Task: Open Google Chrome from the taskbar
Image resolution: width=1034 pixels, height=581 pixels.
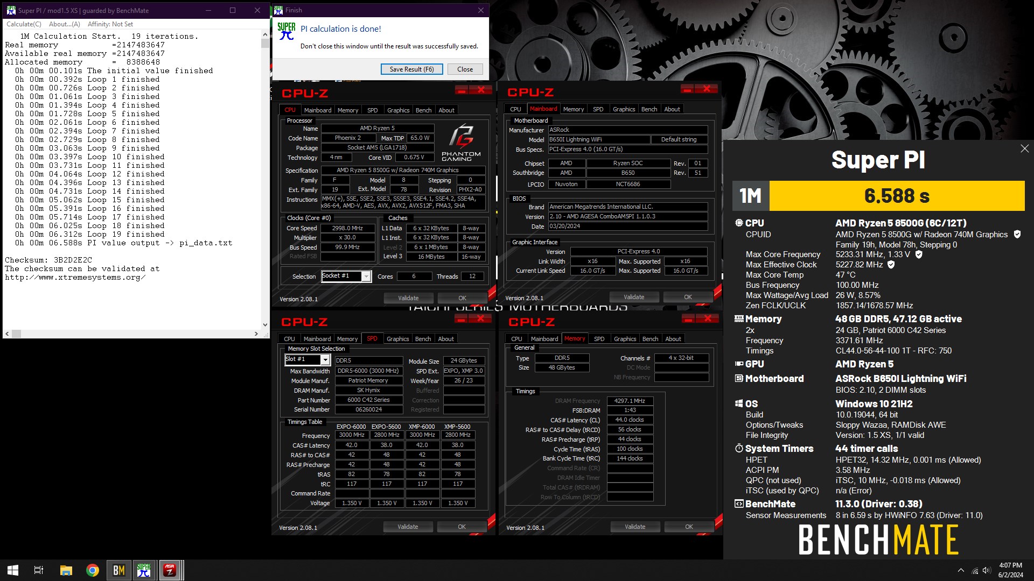Action: 93,570
